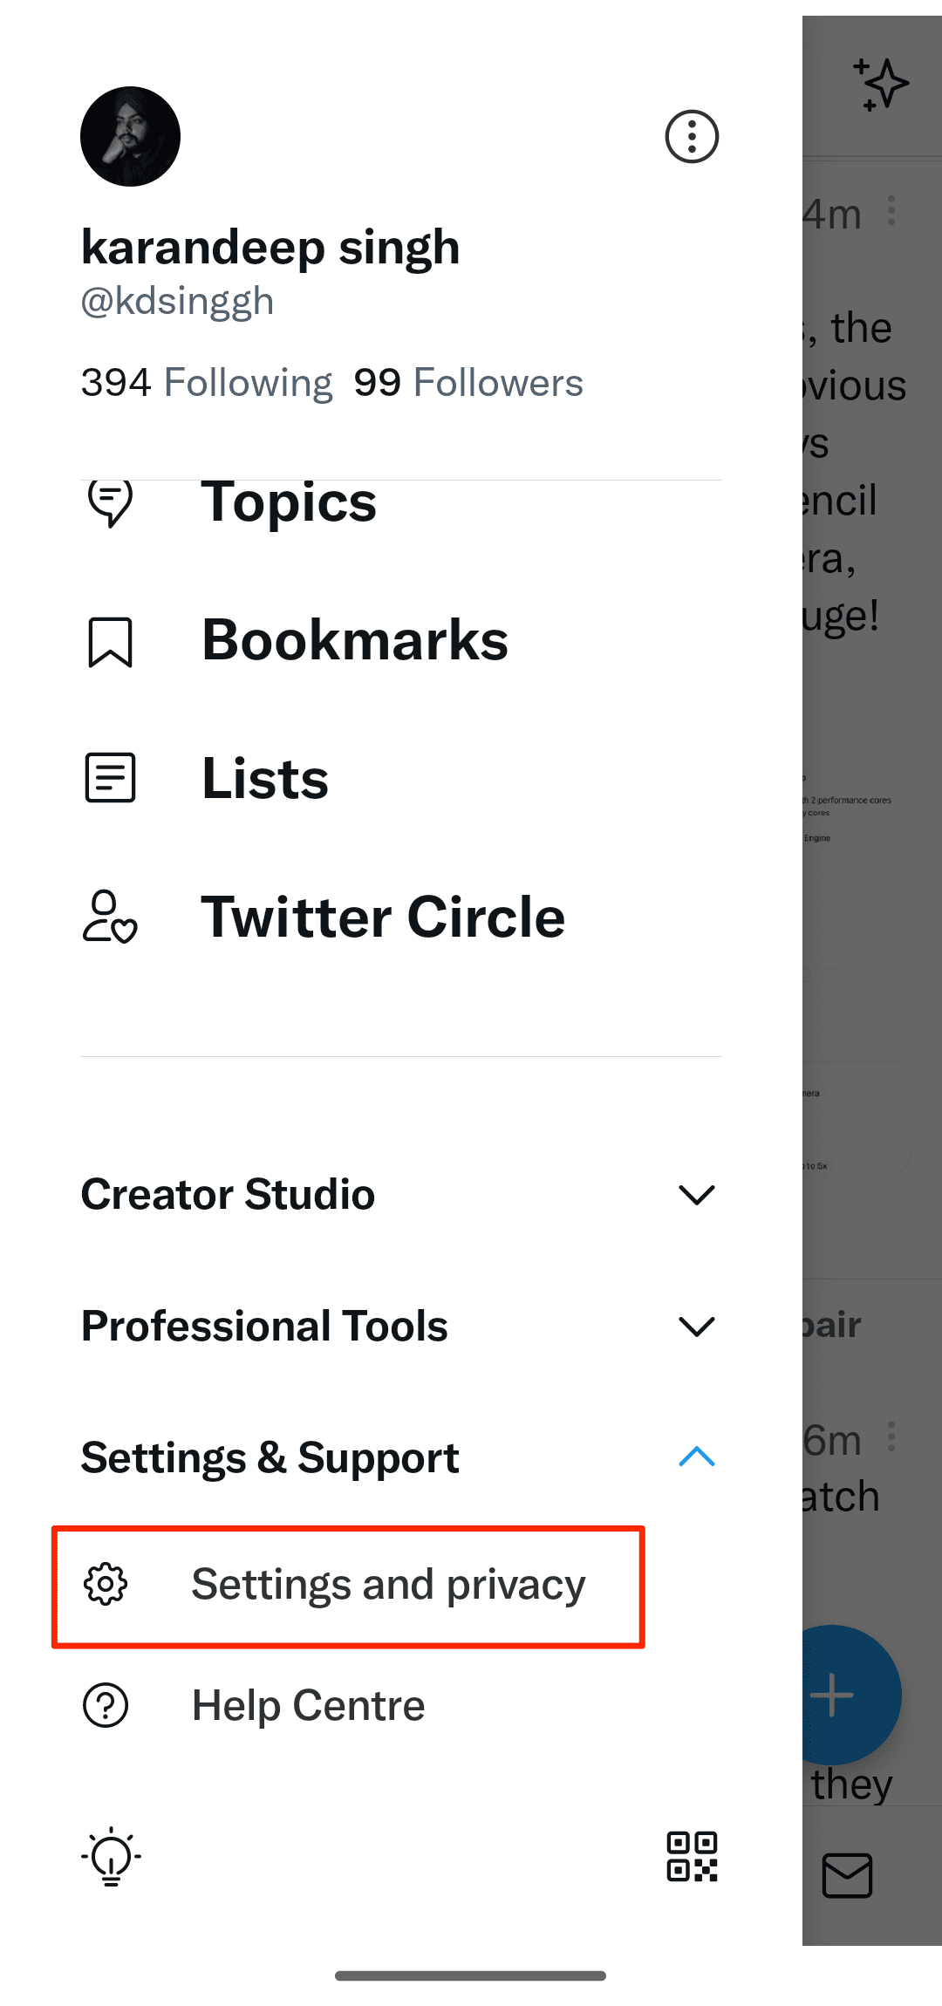Open the Messages envelope icon
Viewport: 942px width, 2006px height.
point(847,1875)
